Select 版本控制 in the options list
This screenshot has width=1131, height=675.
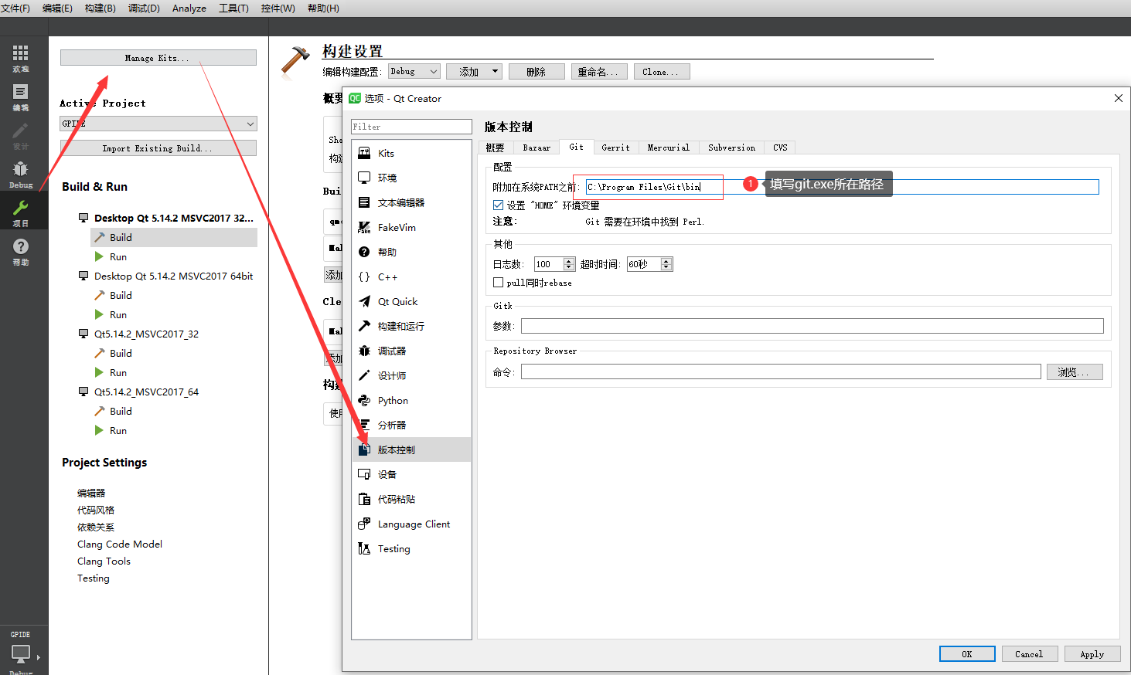pos(411,449)
